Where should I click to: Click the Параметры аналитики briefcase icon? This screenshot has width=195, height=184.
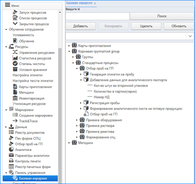click(x=11, y=155)
